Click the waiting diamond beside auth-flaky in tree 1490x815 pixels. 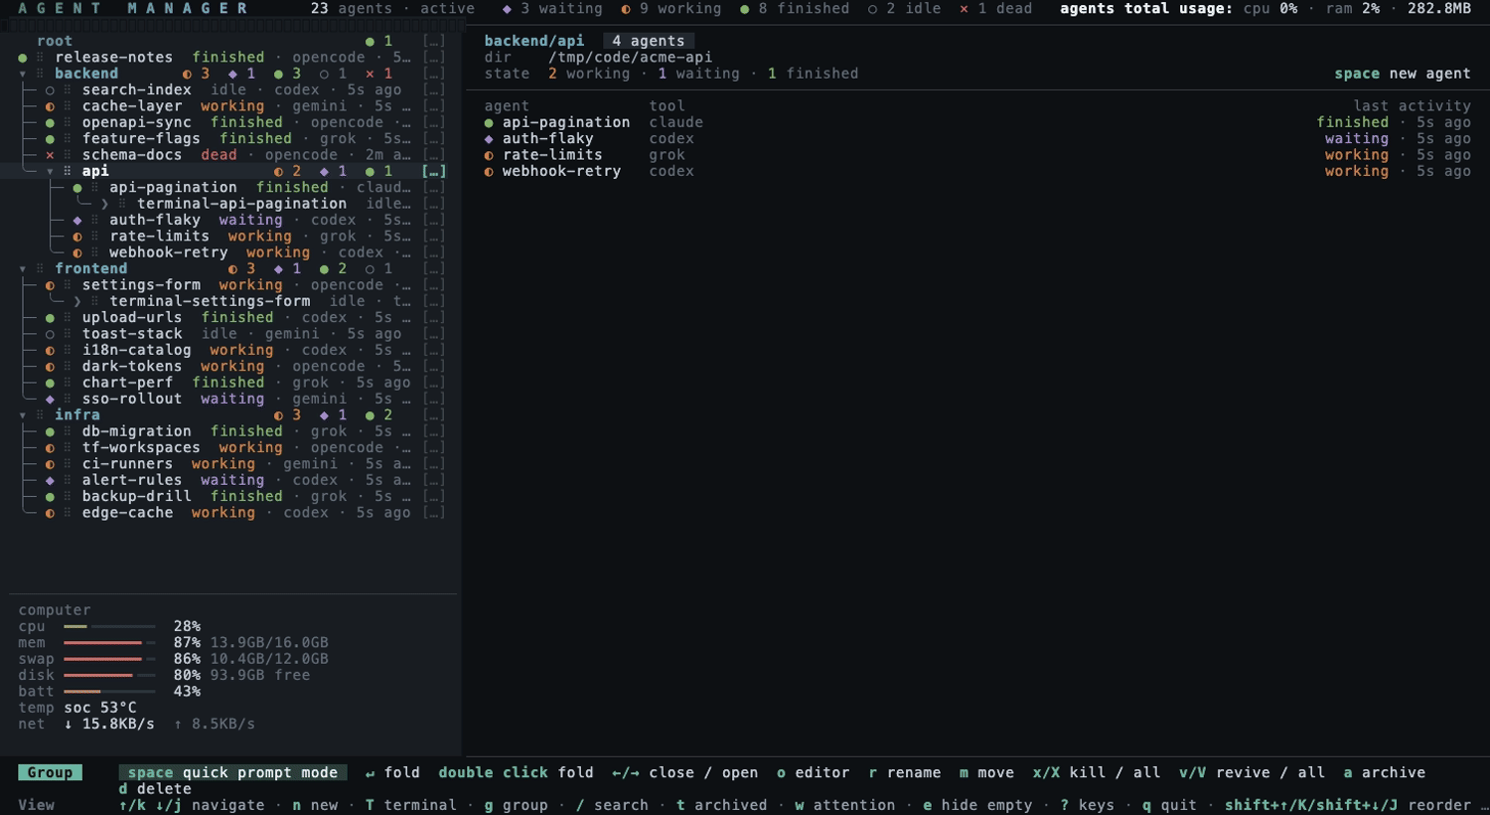77,220
